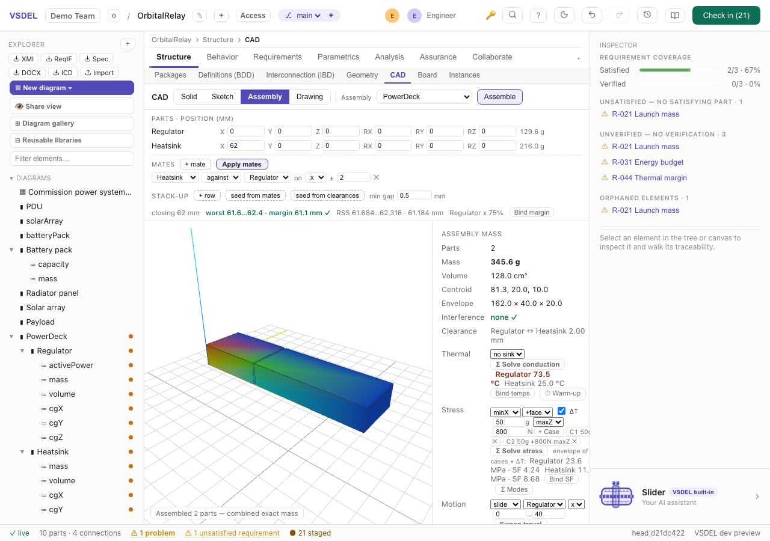Add a new branch with plus beside main
Viewport: 770px width, 541px height.
tap(331, 16)
